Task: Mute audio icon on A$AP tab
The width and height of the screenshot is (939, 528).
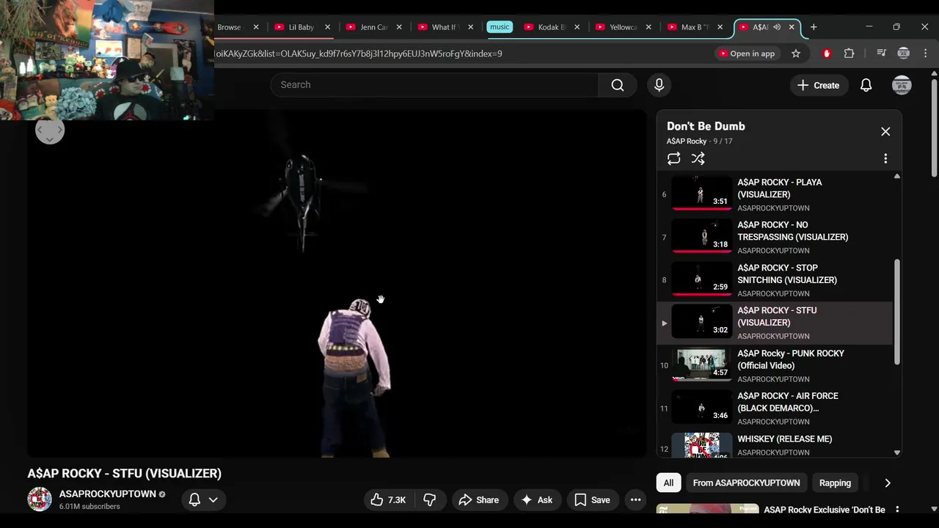Action: tap(777, 27)
